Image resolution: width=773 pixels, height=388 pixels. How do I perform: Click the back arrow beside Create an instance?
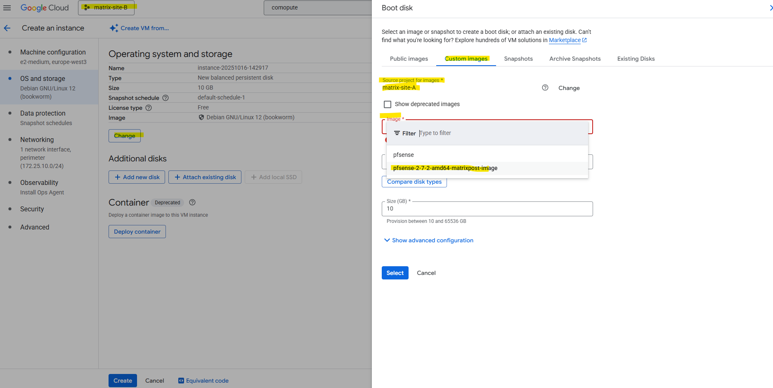coord(7,28)
